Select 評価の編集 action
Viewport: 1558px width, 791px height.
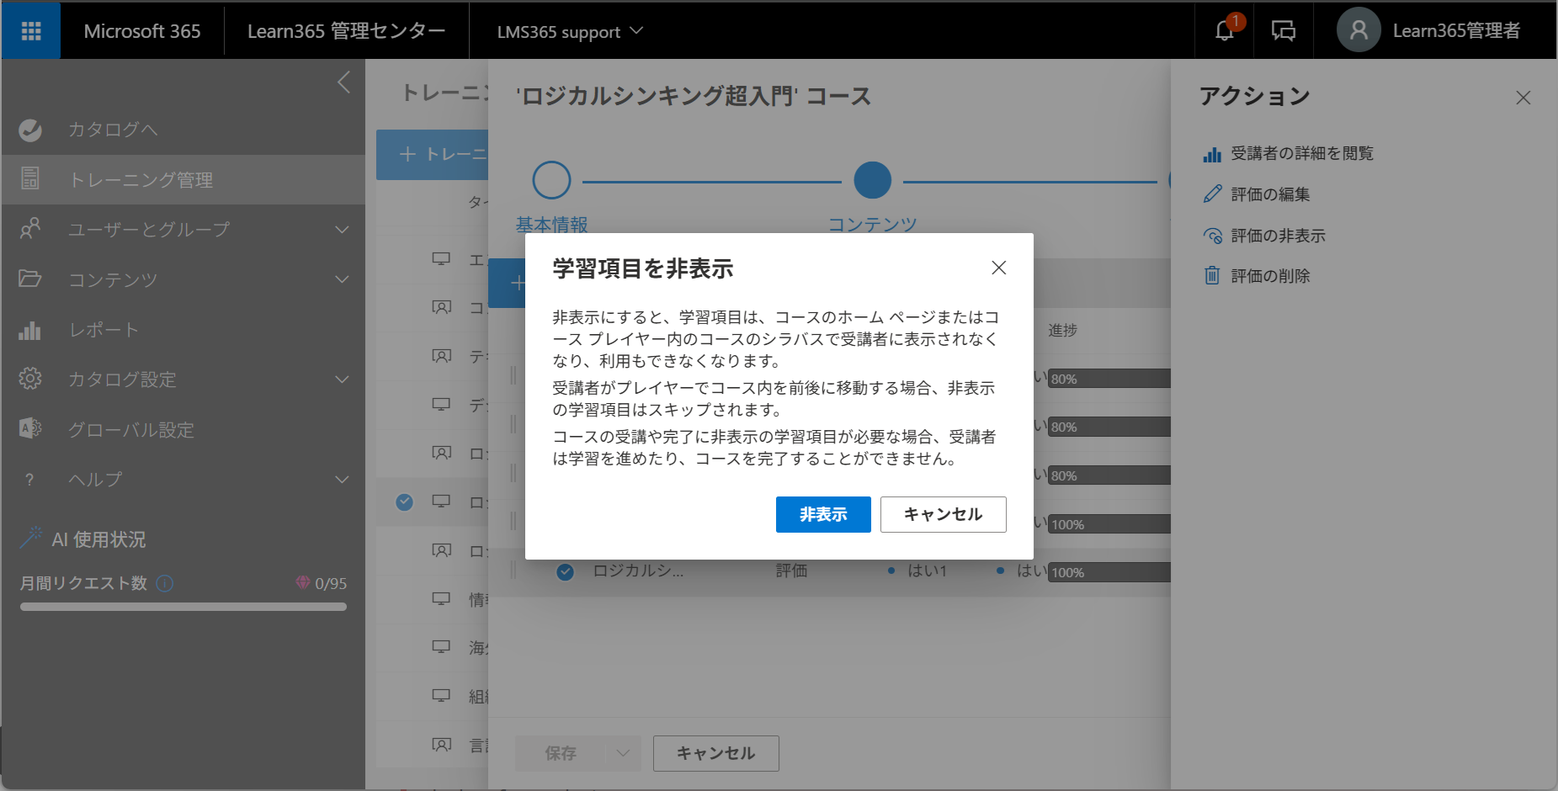(1269, 194)
